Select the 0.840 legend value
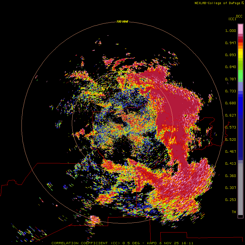 231,67
